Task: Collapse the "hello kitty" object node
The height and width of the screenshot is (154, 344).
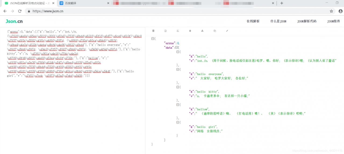Action: [x=178, y=87]
